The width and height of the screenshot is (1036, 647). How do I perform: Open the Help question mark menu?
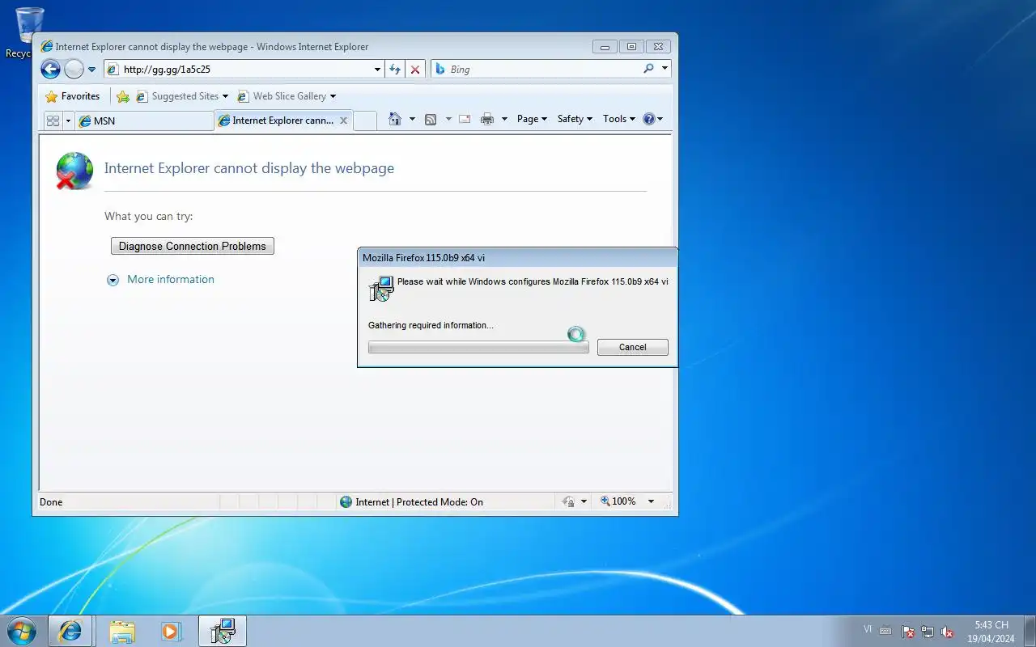[652, 119]
